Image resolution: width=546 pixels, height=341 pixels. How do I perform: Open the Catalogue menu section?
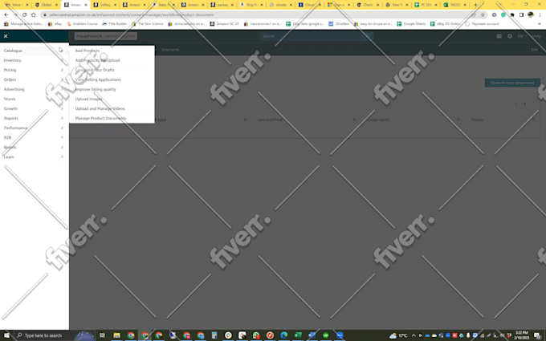click(34, 51)
